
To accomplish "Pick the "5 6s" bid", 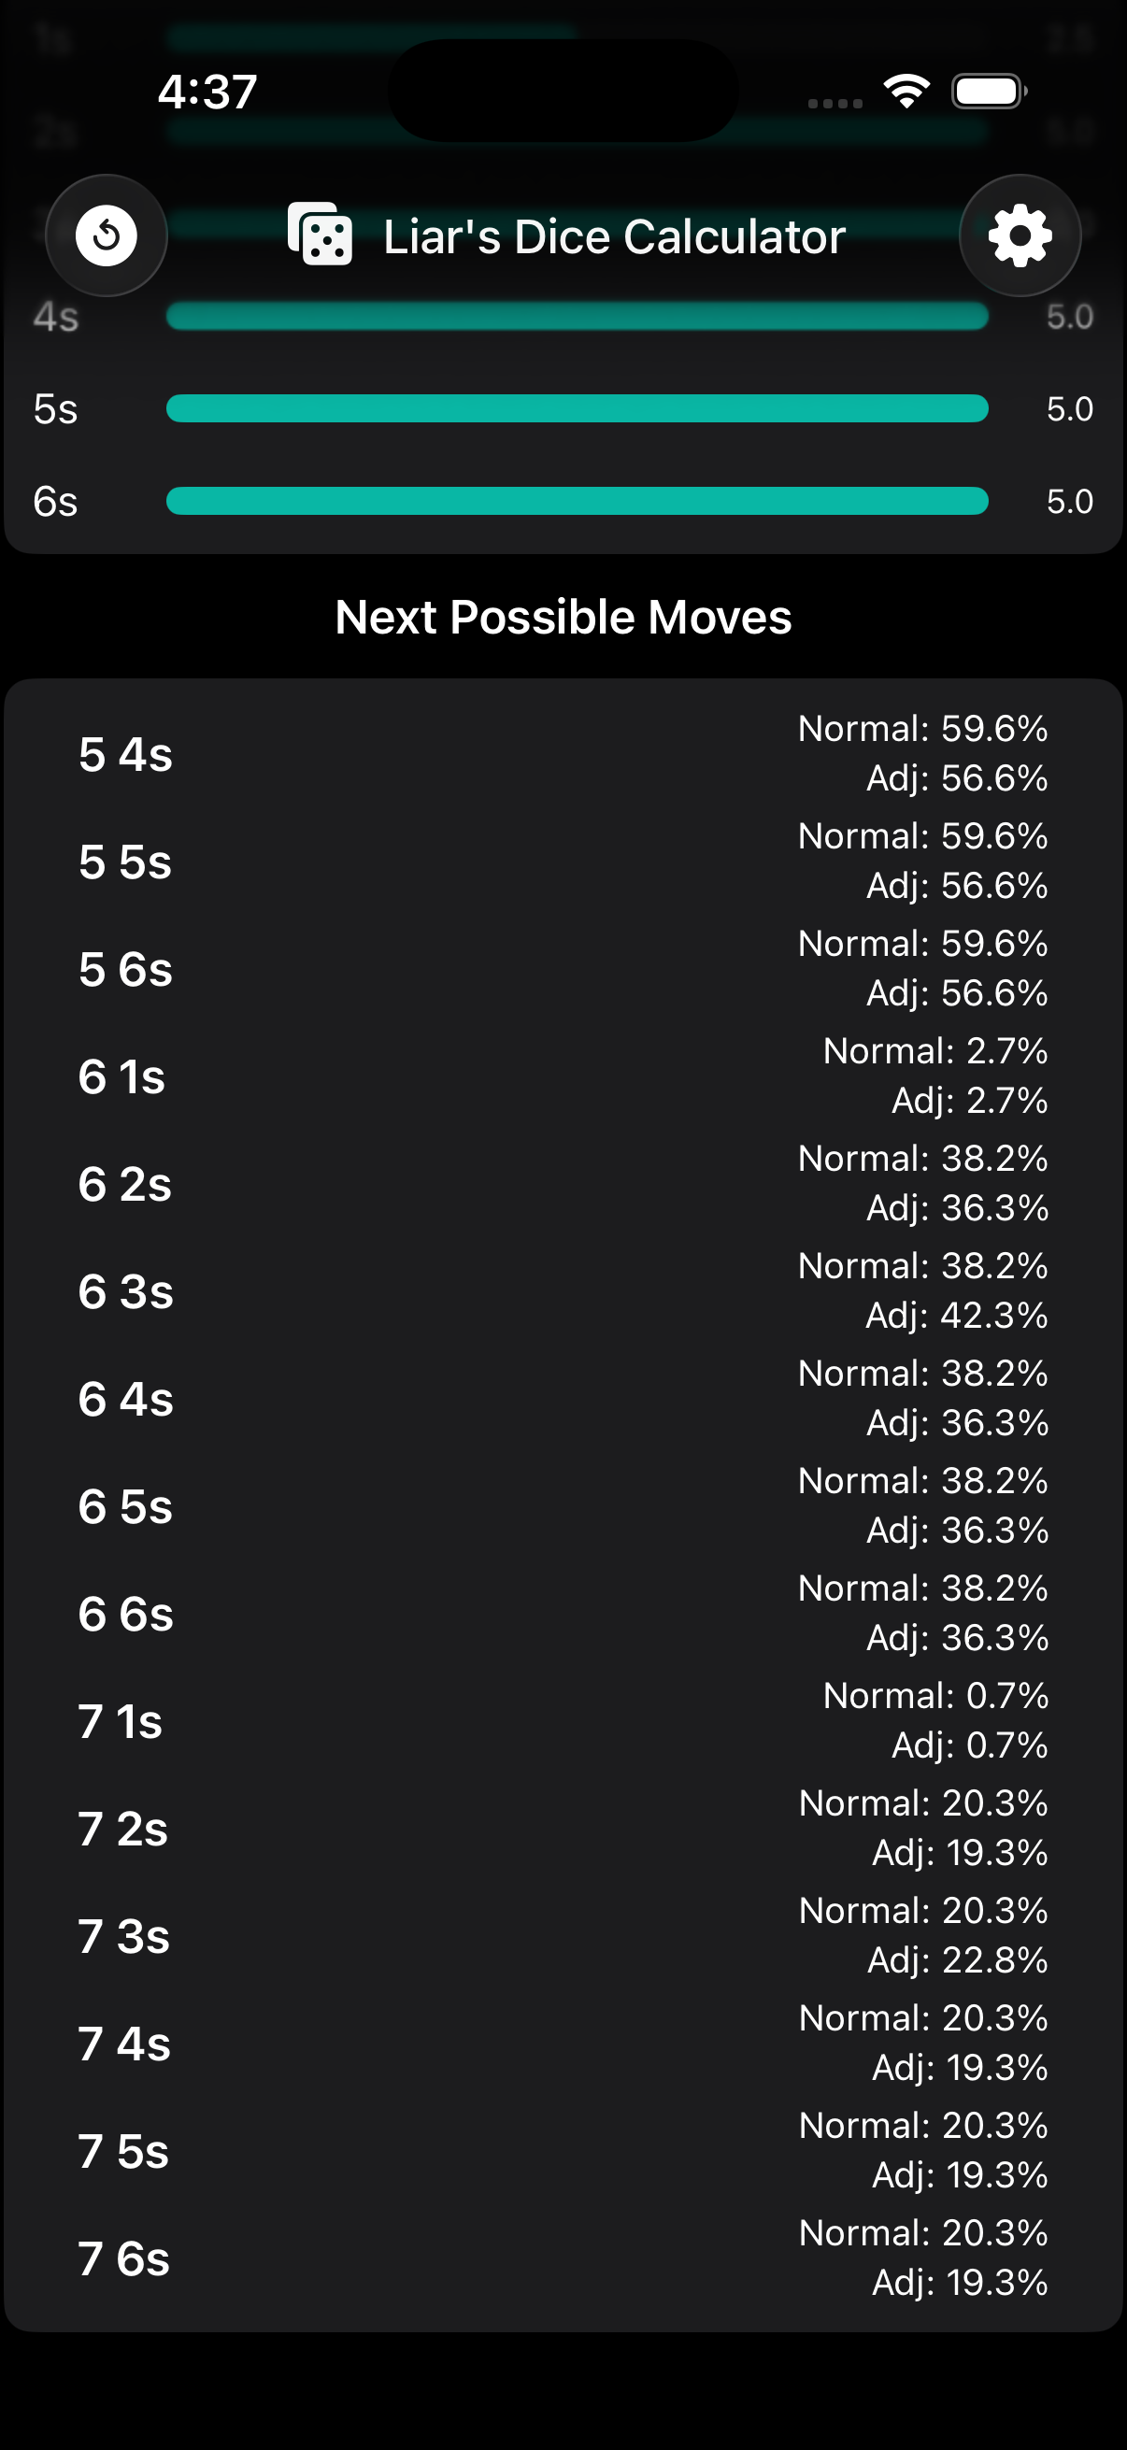I will coord(563,969).
